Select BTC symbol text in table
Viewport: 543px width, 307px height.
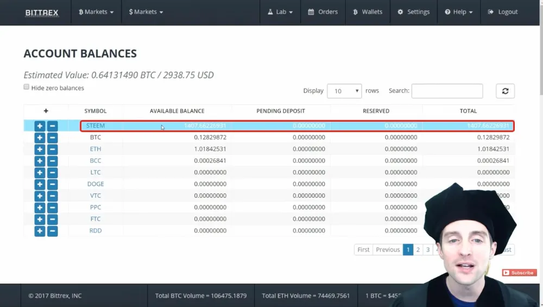point(96,137)
